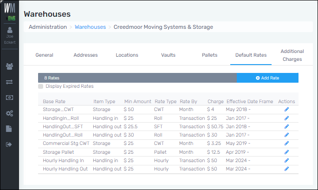Open the settings gears icon in sidebar

tap(9, 113)
